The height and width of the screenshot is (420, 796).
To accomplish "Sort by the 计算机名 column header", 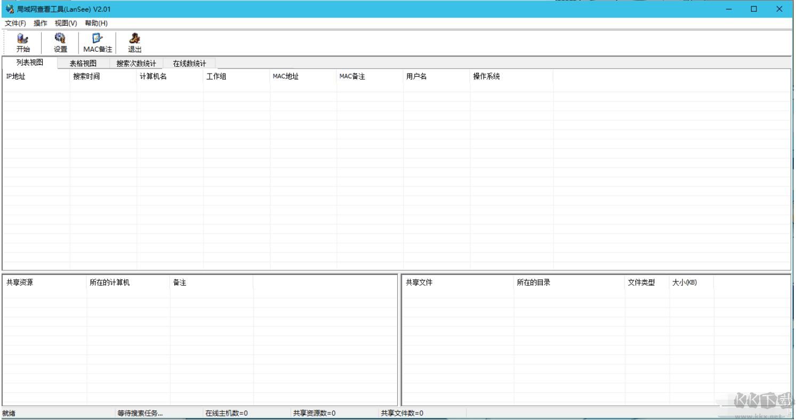I will 170,76.
